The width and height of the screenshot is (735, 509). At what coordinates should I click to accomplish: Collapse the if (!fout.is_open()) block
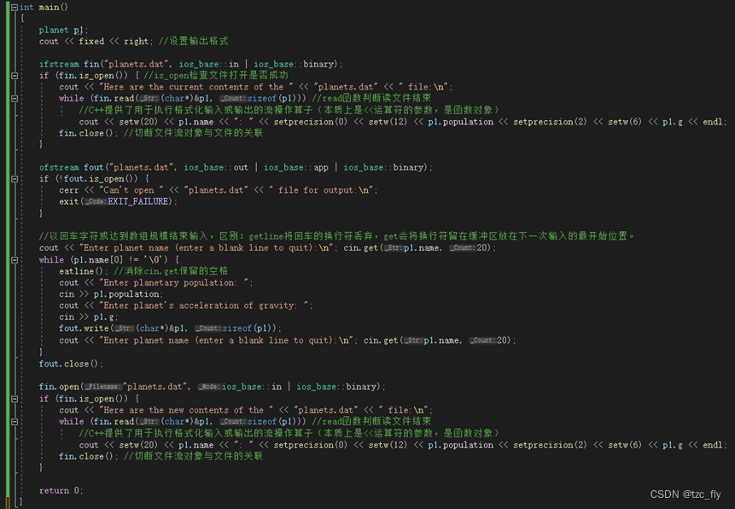coord(15,179)
